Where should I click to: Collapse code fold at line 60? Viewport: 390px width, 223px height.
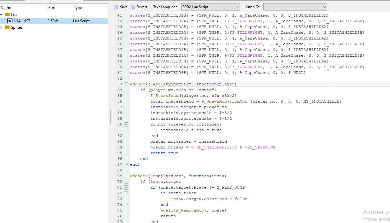(x=126, y=125)
